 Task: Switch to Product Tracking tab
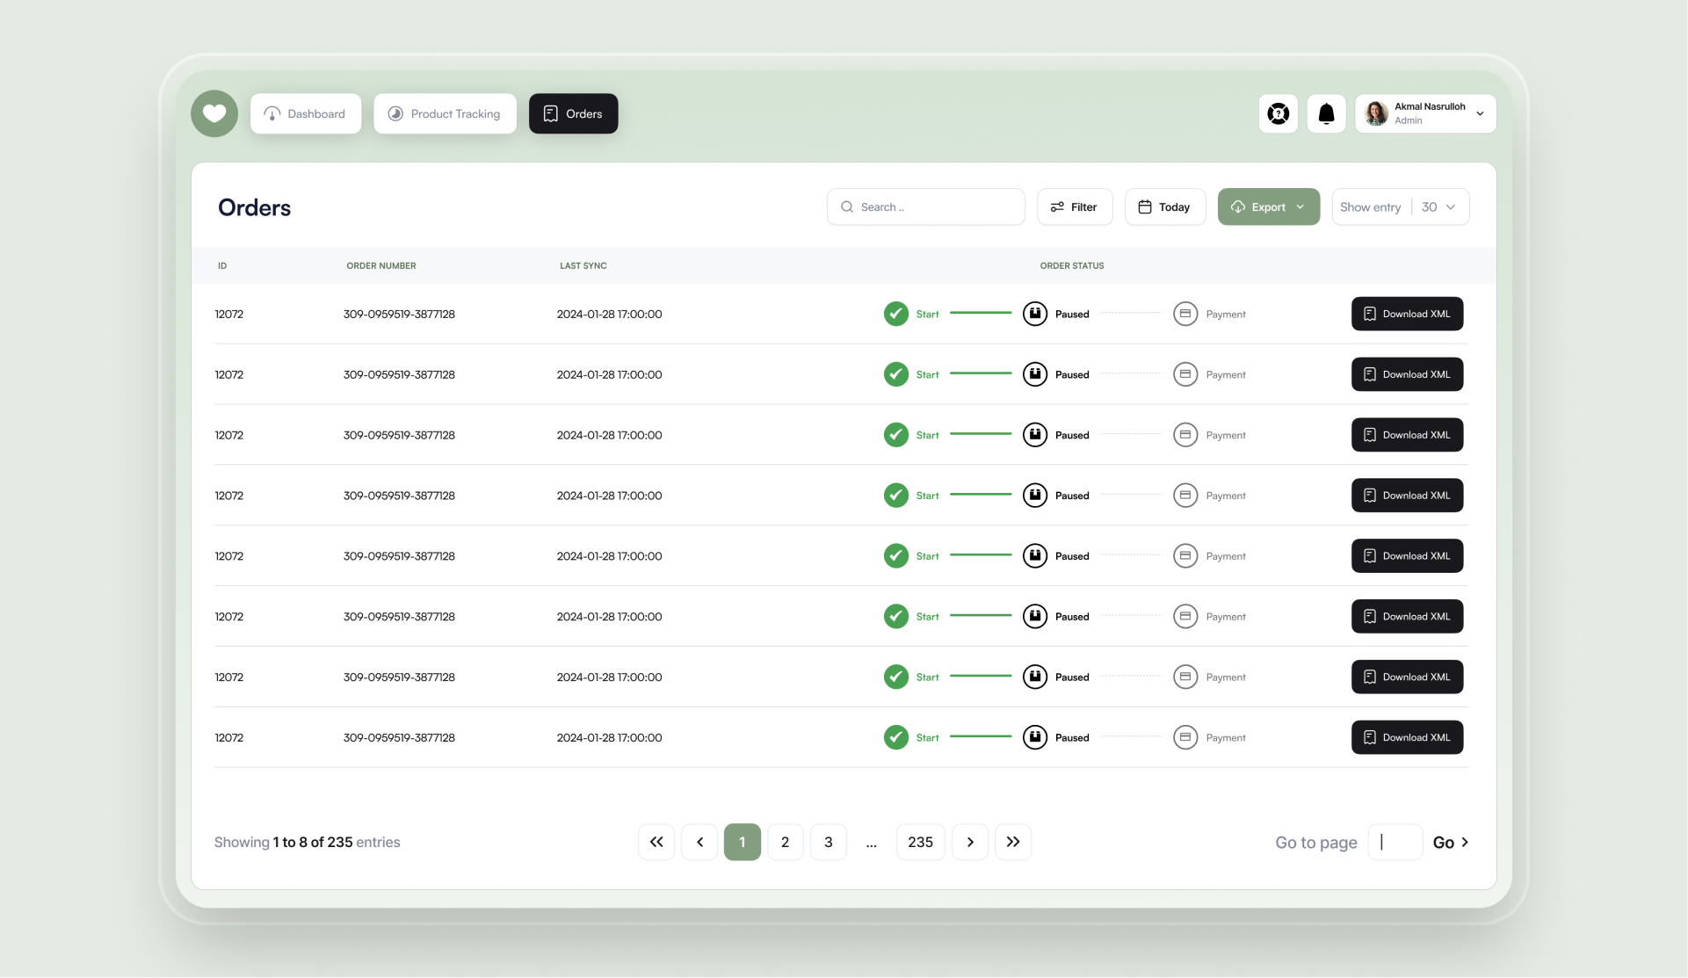pyautogui.click(x=445, y=113)
